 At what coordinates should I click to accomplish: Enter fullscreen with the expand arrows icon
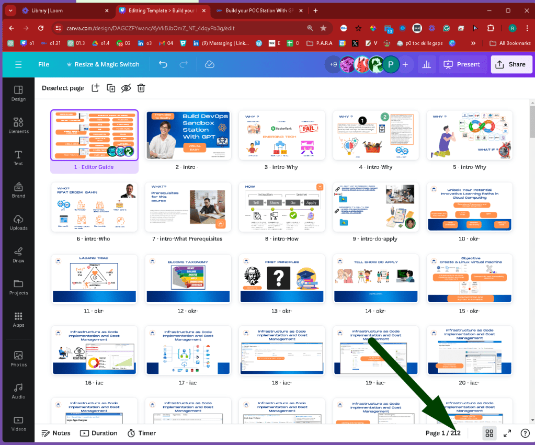(507, 433)
